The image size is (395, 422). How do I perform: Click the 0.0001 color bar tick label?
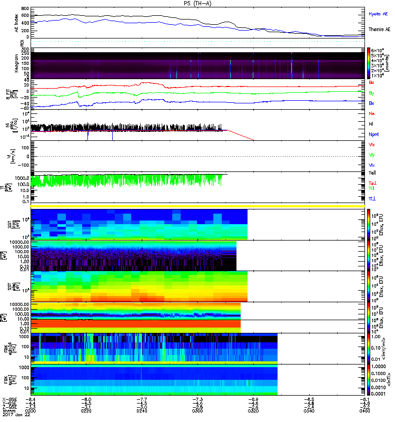pos(378,394)
